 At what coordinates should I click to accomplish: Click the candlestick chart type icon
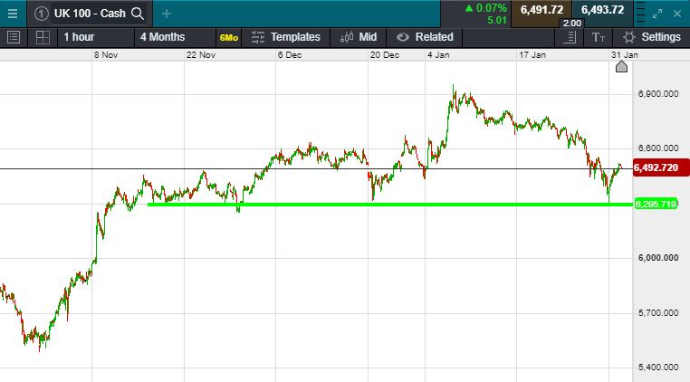[x=347, y=37]
